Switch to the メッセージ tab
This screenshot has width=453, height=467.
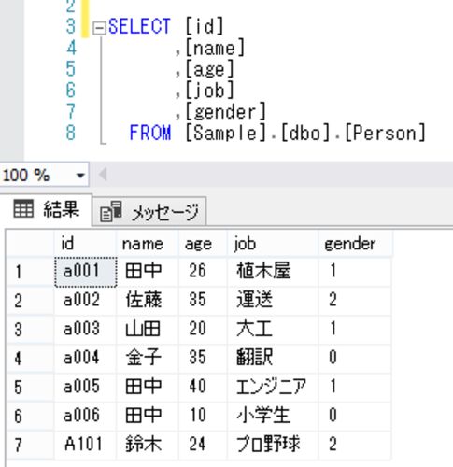[x=149, y=211]
